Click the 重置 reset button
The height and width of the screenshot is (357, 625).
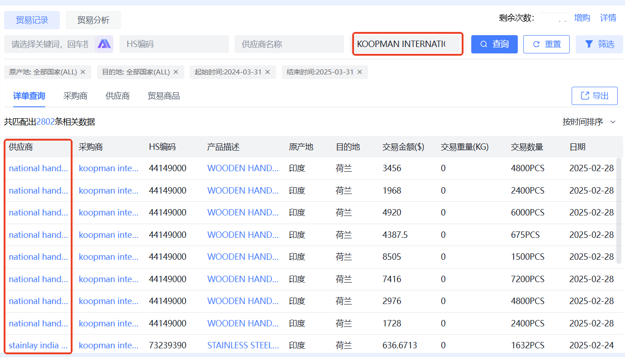point(547,44)
